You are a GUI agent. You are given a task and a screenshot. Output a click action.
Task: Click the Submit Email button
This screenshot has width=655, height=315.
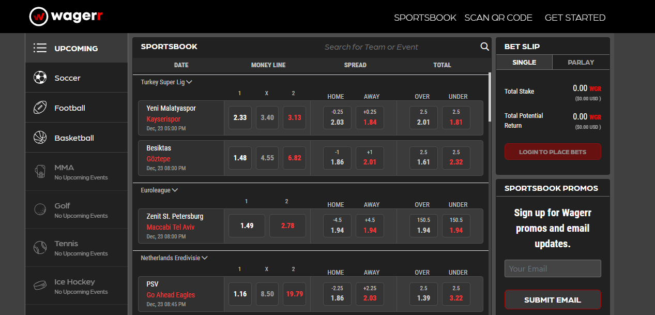point(553,300)
